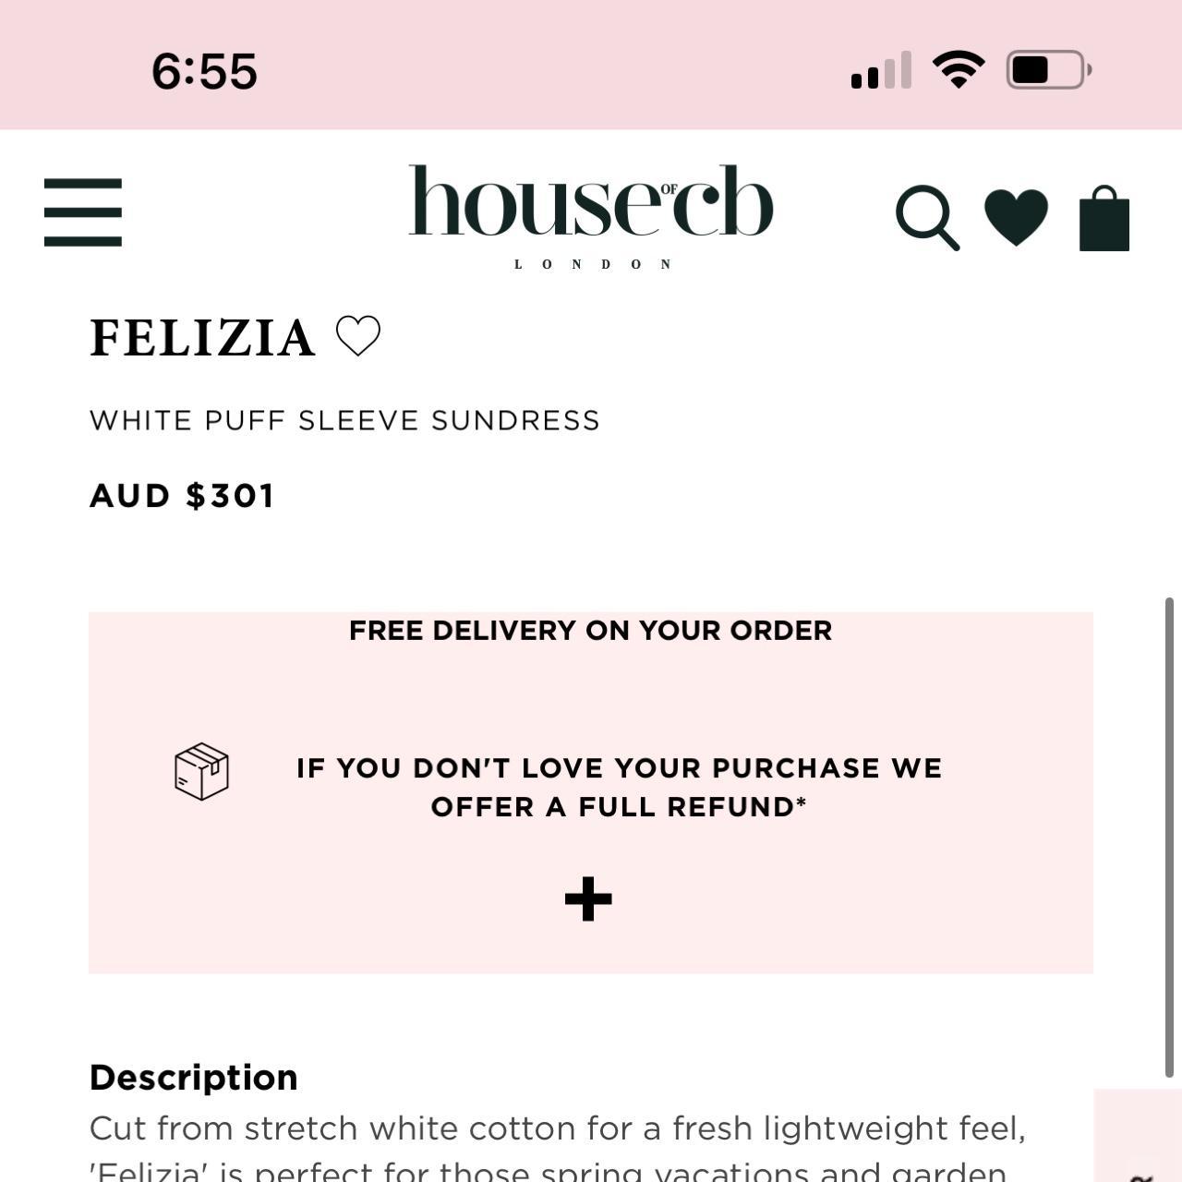Click the AUD $301 price text

point(181,496)
